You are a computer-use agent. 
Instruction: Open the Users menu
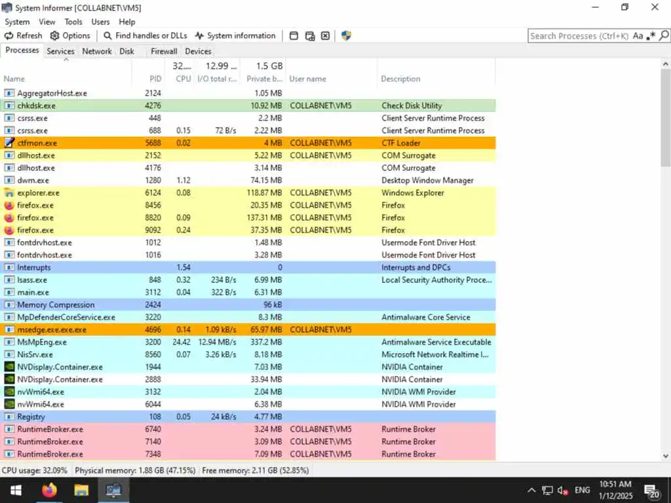click(x=100, y=22)
